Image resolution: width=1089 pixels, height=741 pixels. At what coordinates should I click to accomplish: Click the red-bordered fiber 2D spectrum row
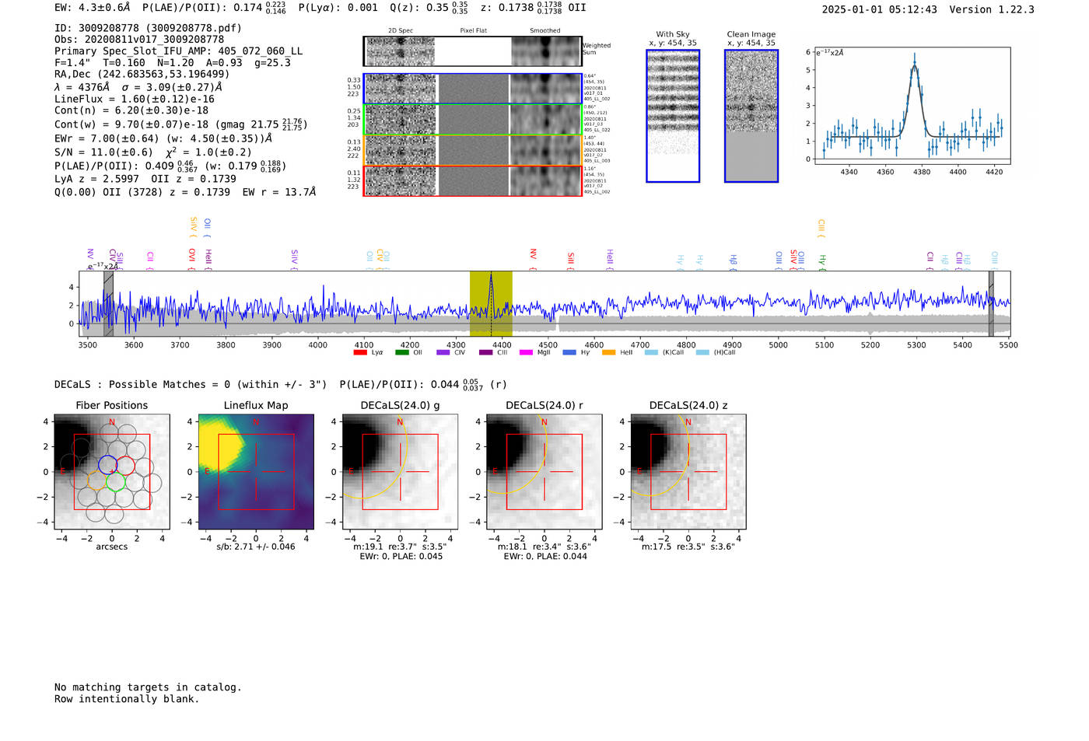point(472,180)
